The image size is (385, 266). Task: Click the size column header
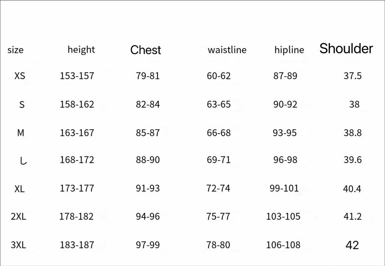[15, 50]
